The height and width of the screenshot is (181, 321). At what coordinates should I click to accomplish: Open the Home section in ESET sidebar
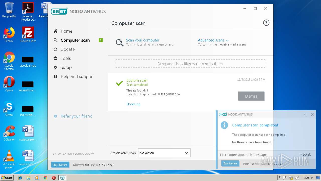coord(66,31)
